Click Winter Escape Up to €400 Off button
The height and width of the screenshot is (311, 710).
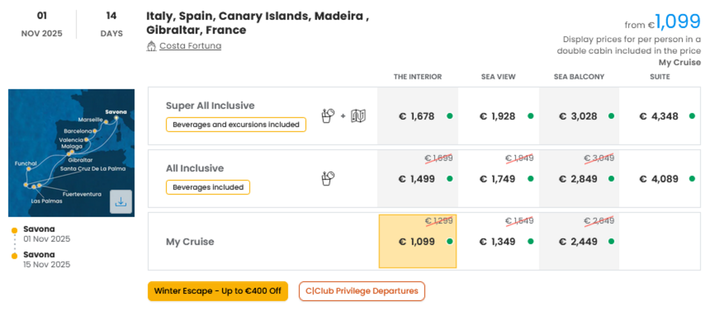click(x=218, y=291)
